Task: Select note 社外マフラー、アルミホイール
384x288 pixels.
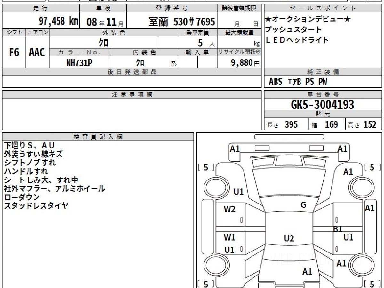Action: [54, 189]
